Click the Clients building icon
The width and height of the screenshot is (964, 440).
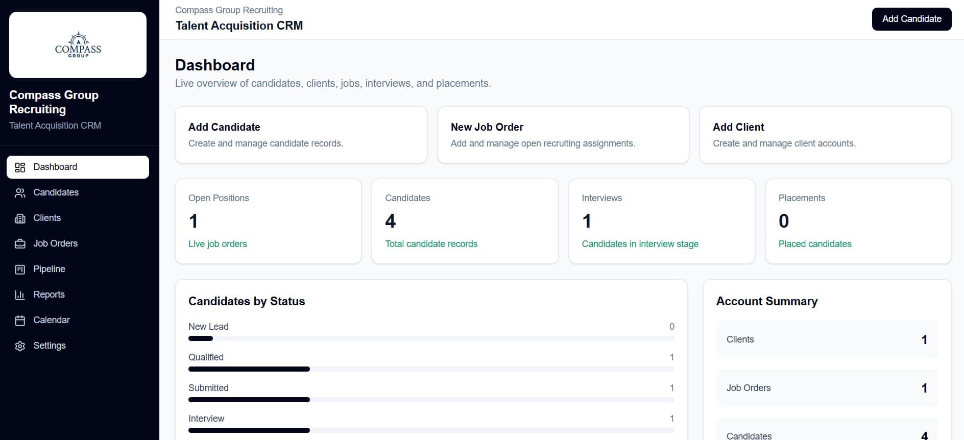[20, 218]
